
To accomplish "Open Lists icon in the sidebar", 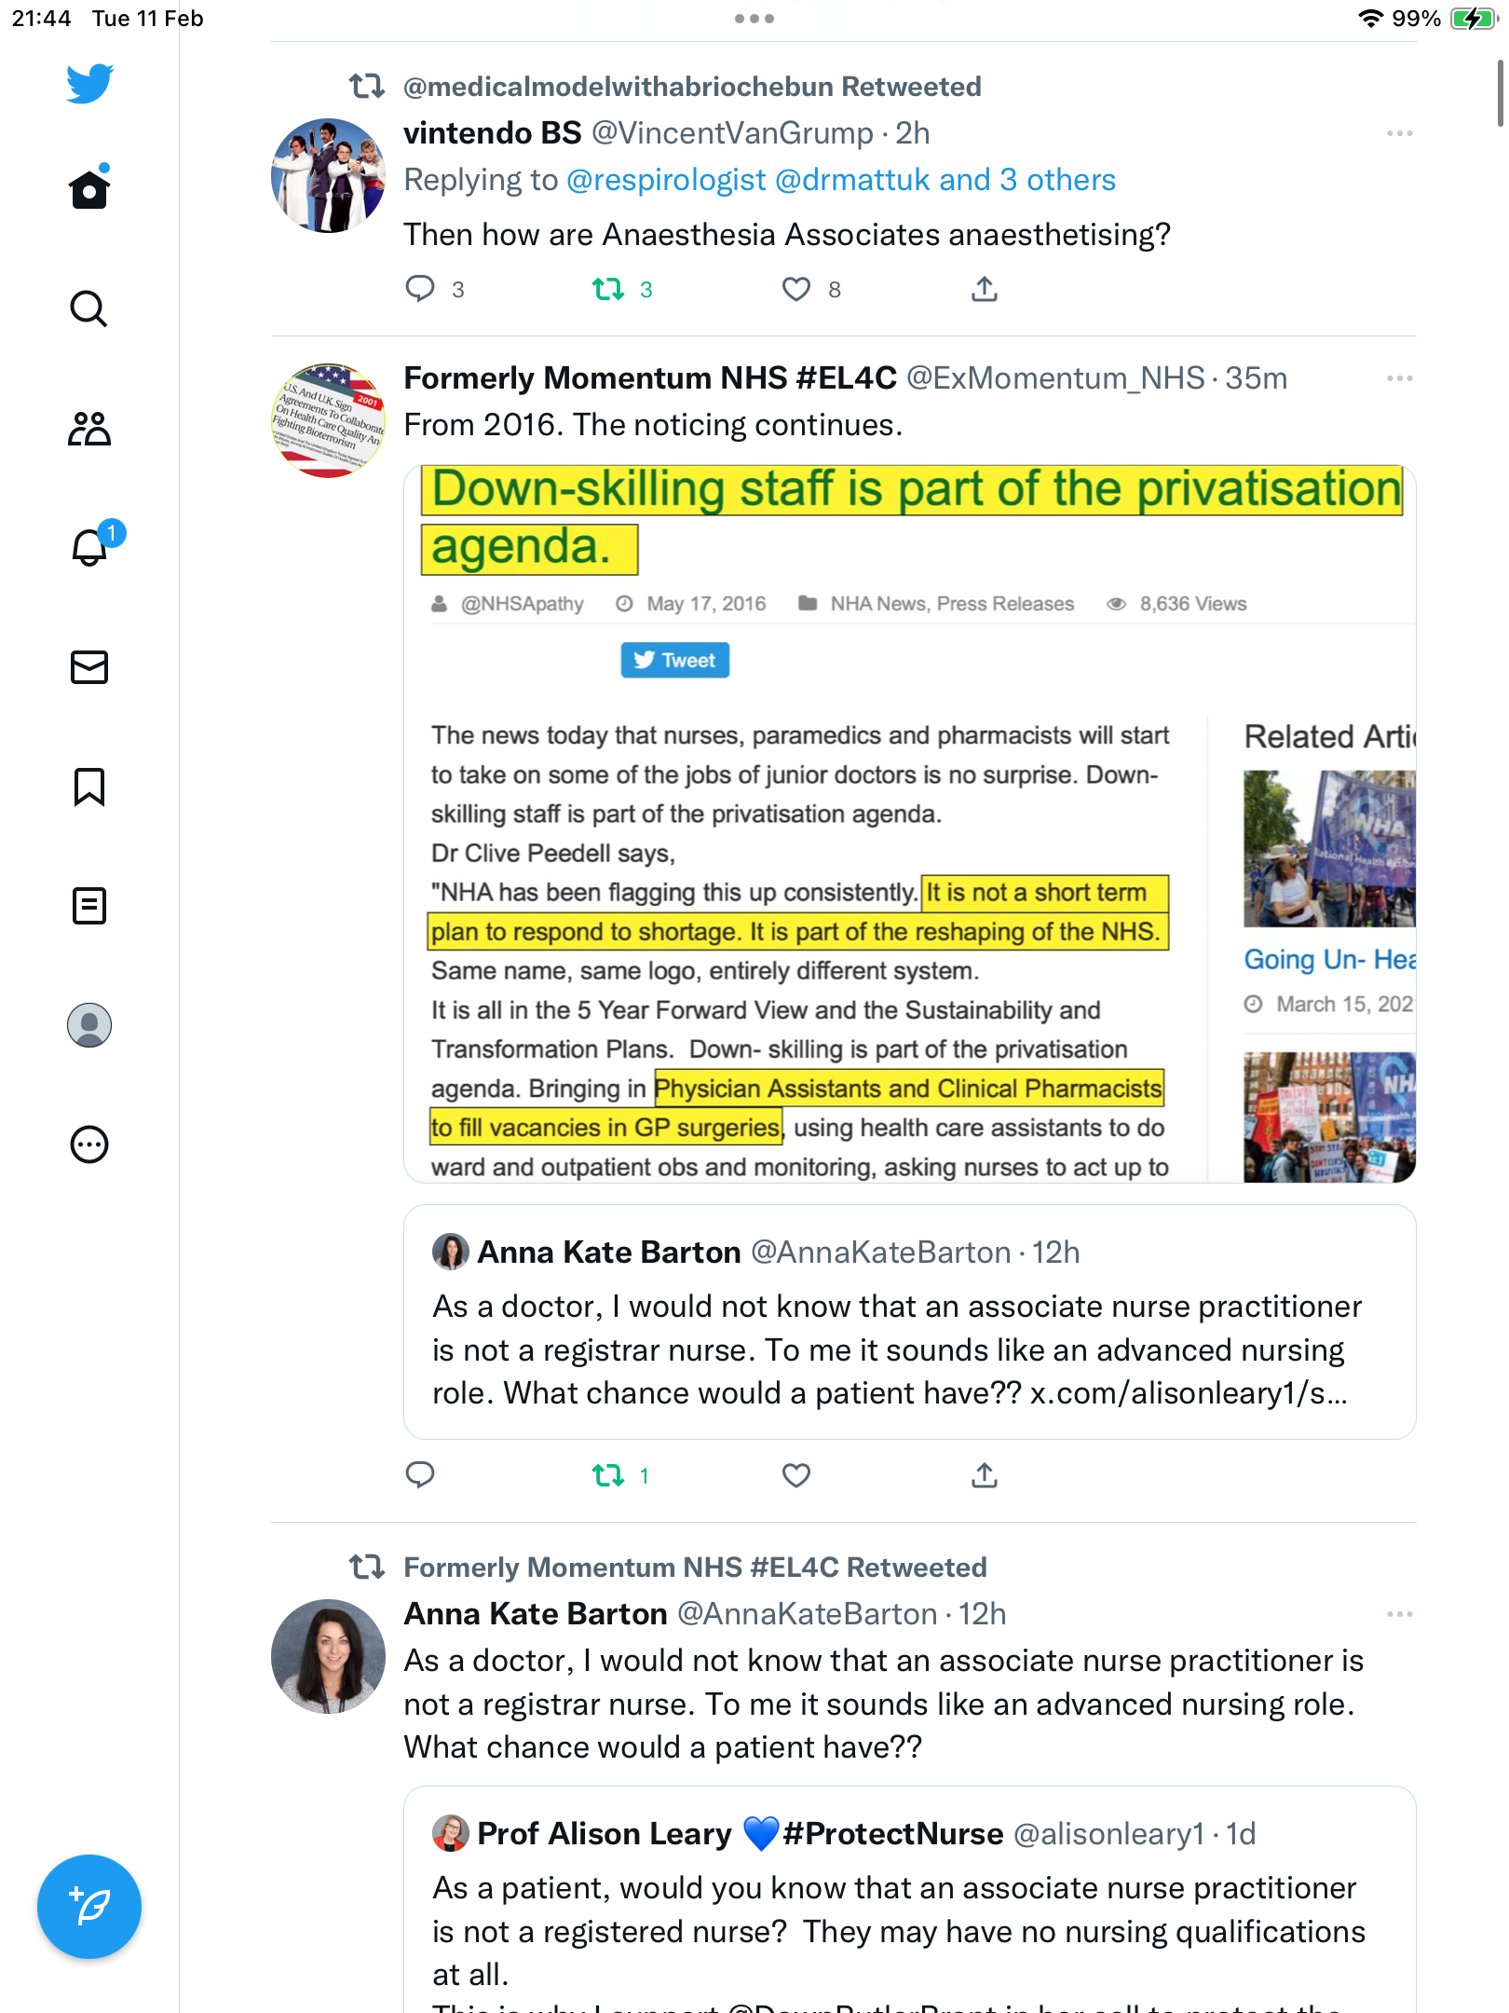I will 89,906.
